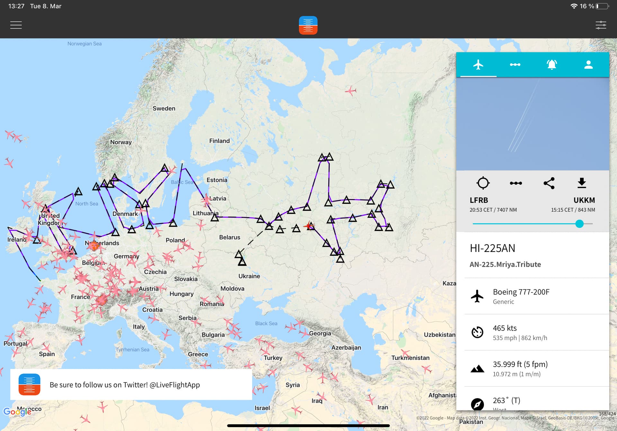Image resolution: width=617 pixels, height=431 pixels.
Task: Click the red aircraft on the route
Action: [x=309, y=226]
